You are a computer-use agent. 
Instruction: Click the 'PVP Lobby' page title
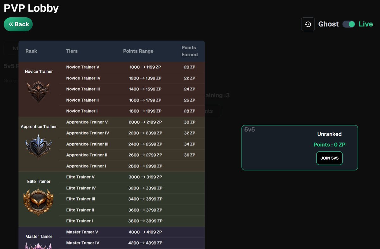coord(31,8)
